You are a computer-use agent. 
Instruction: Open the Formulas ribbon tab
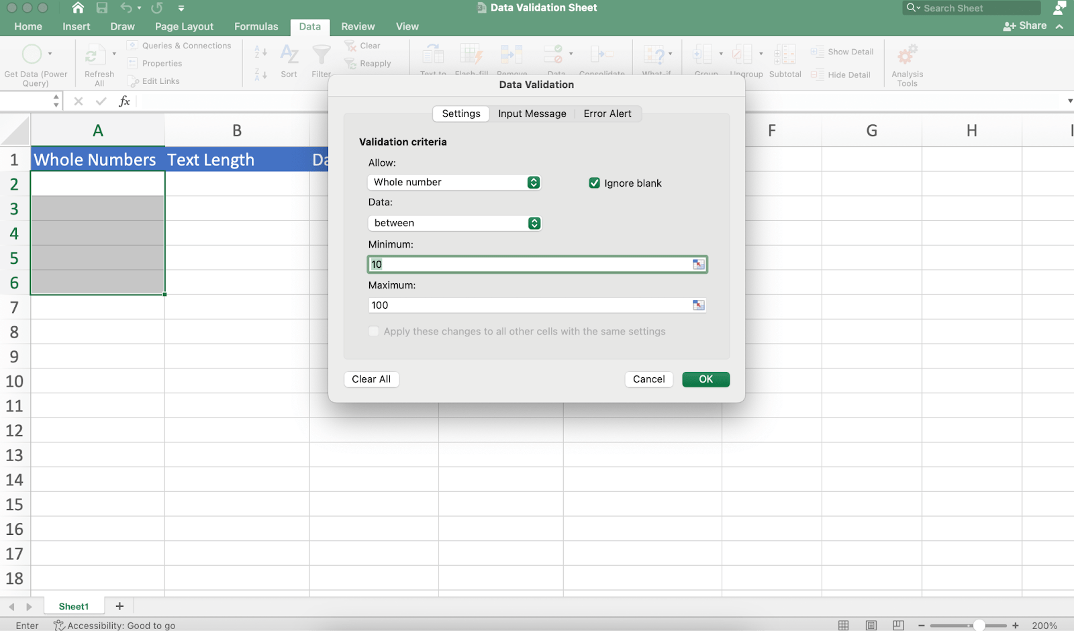tap(256, 26)
